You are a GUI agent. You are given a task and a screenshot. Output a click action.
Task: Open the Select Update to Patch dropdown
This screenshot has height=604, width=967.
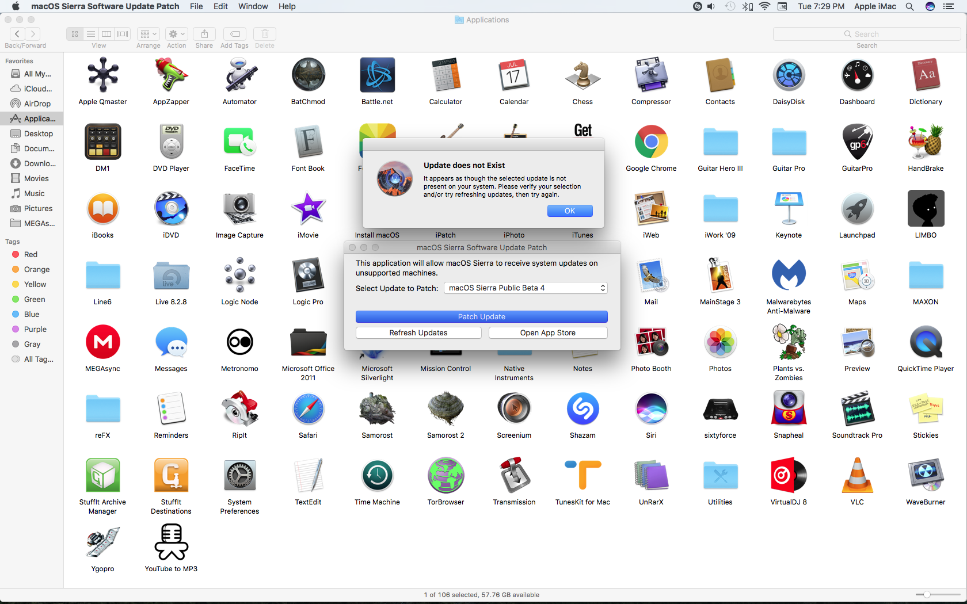(x=526, y=288)
